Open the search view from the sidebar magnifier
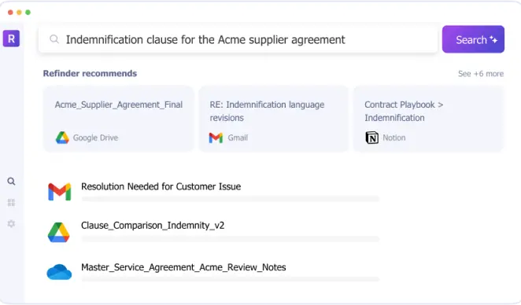Image resolution: width=521 pixels, height=305 pixels. click(x=11, y=182)
